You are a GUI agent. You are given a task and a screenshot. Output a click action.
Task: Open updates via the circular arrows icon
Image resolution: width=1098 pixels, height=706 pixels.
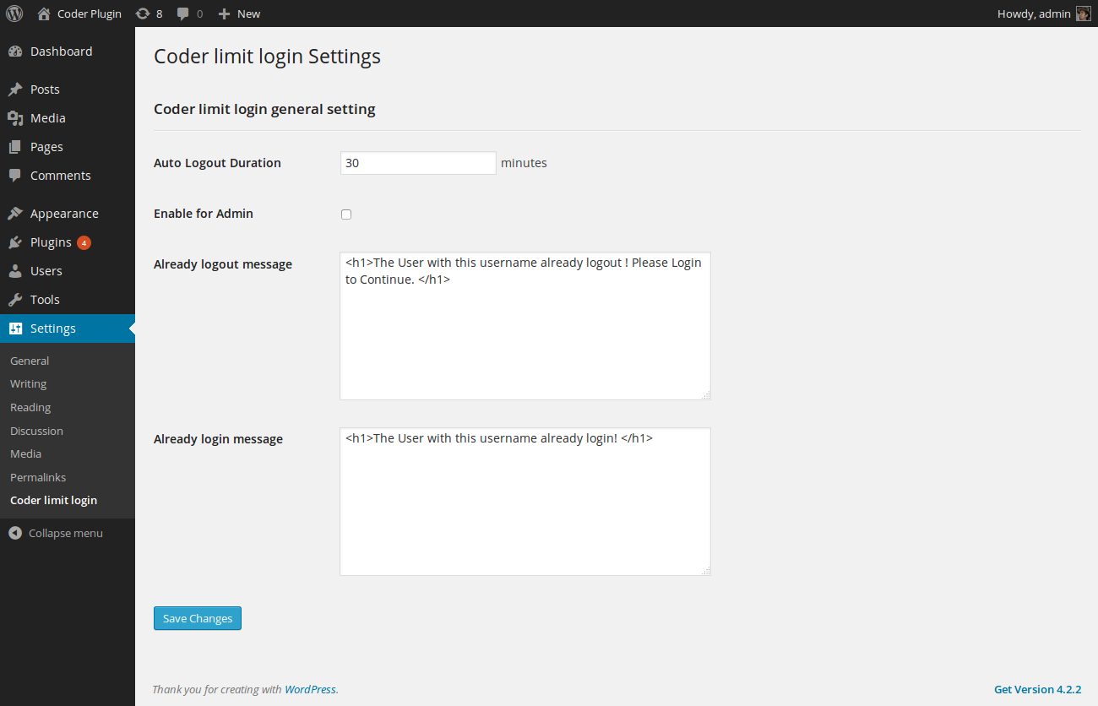pos(143,14)
